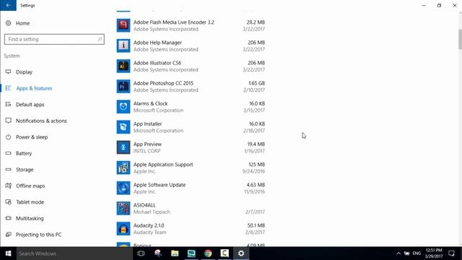Select the App Preview entry name
The height and width of the screenshot is (260, 462).
click(x=147, y=144)
